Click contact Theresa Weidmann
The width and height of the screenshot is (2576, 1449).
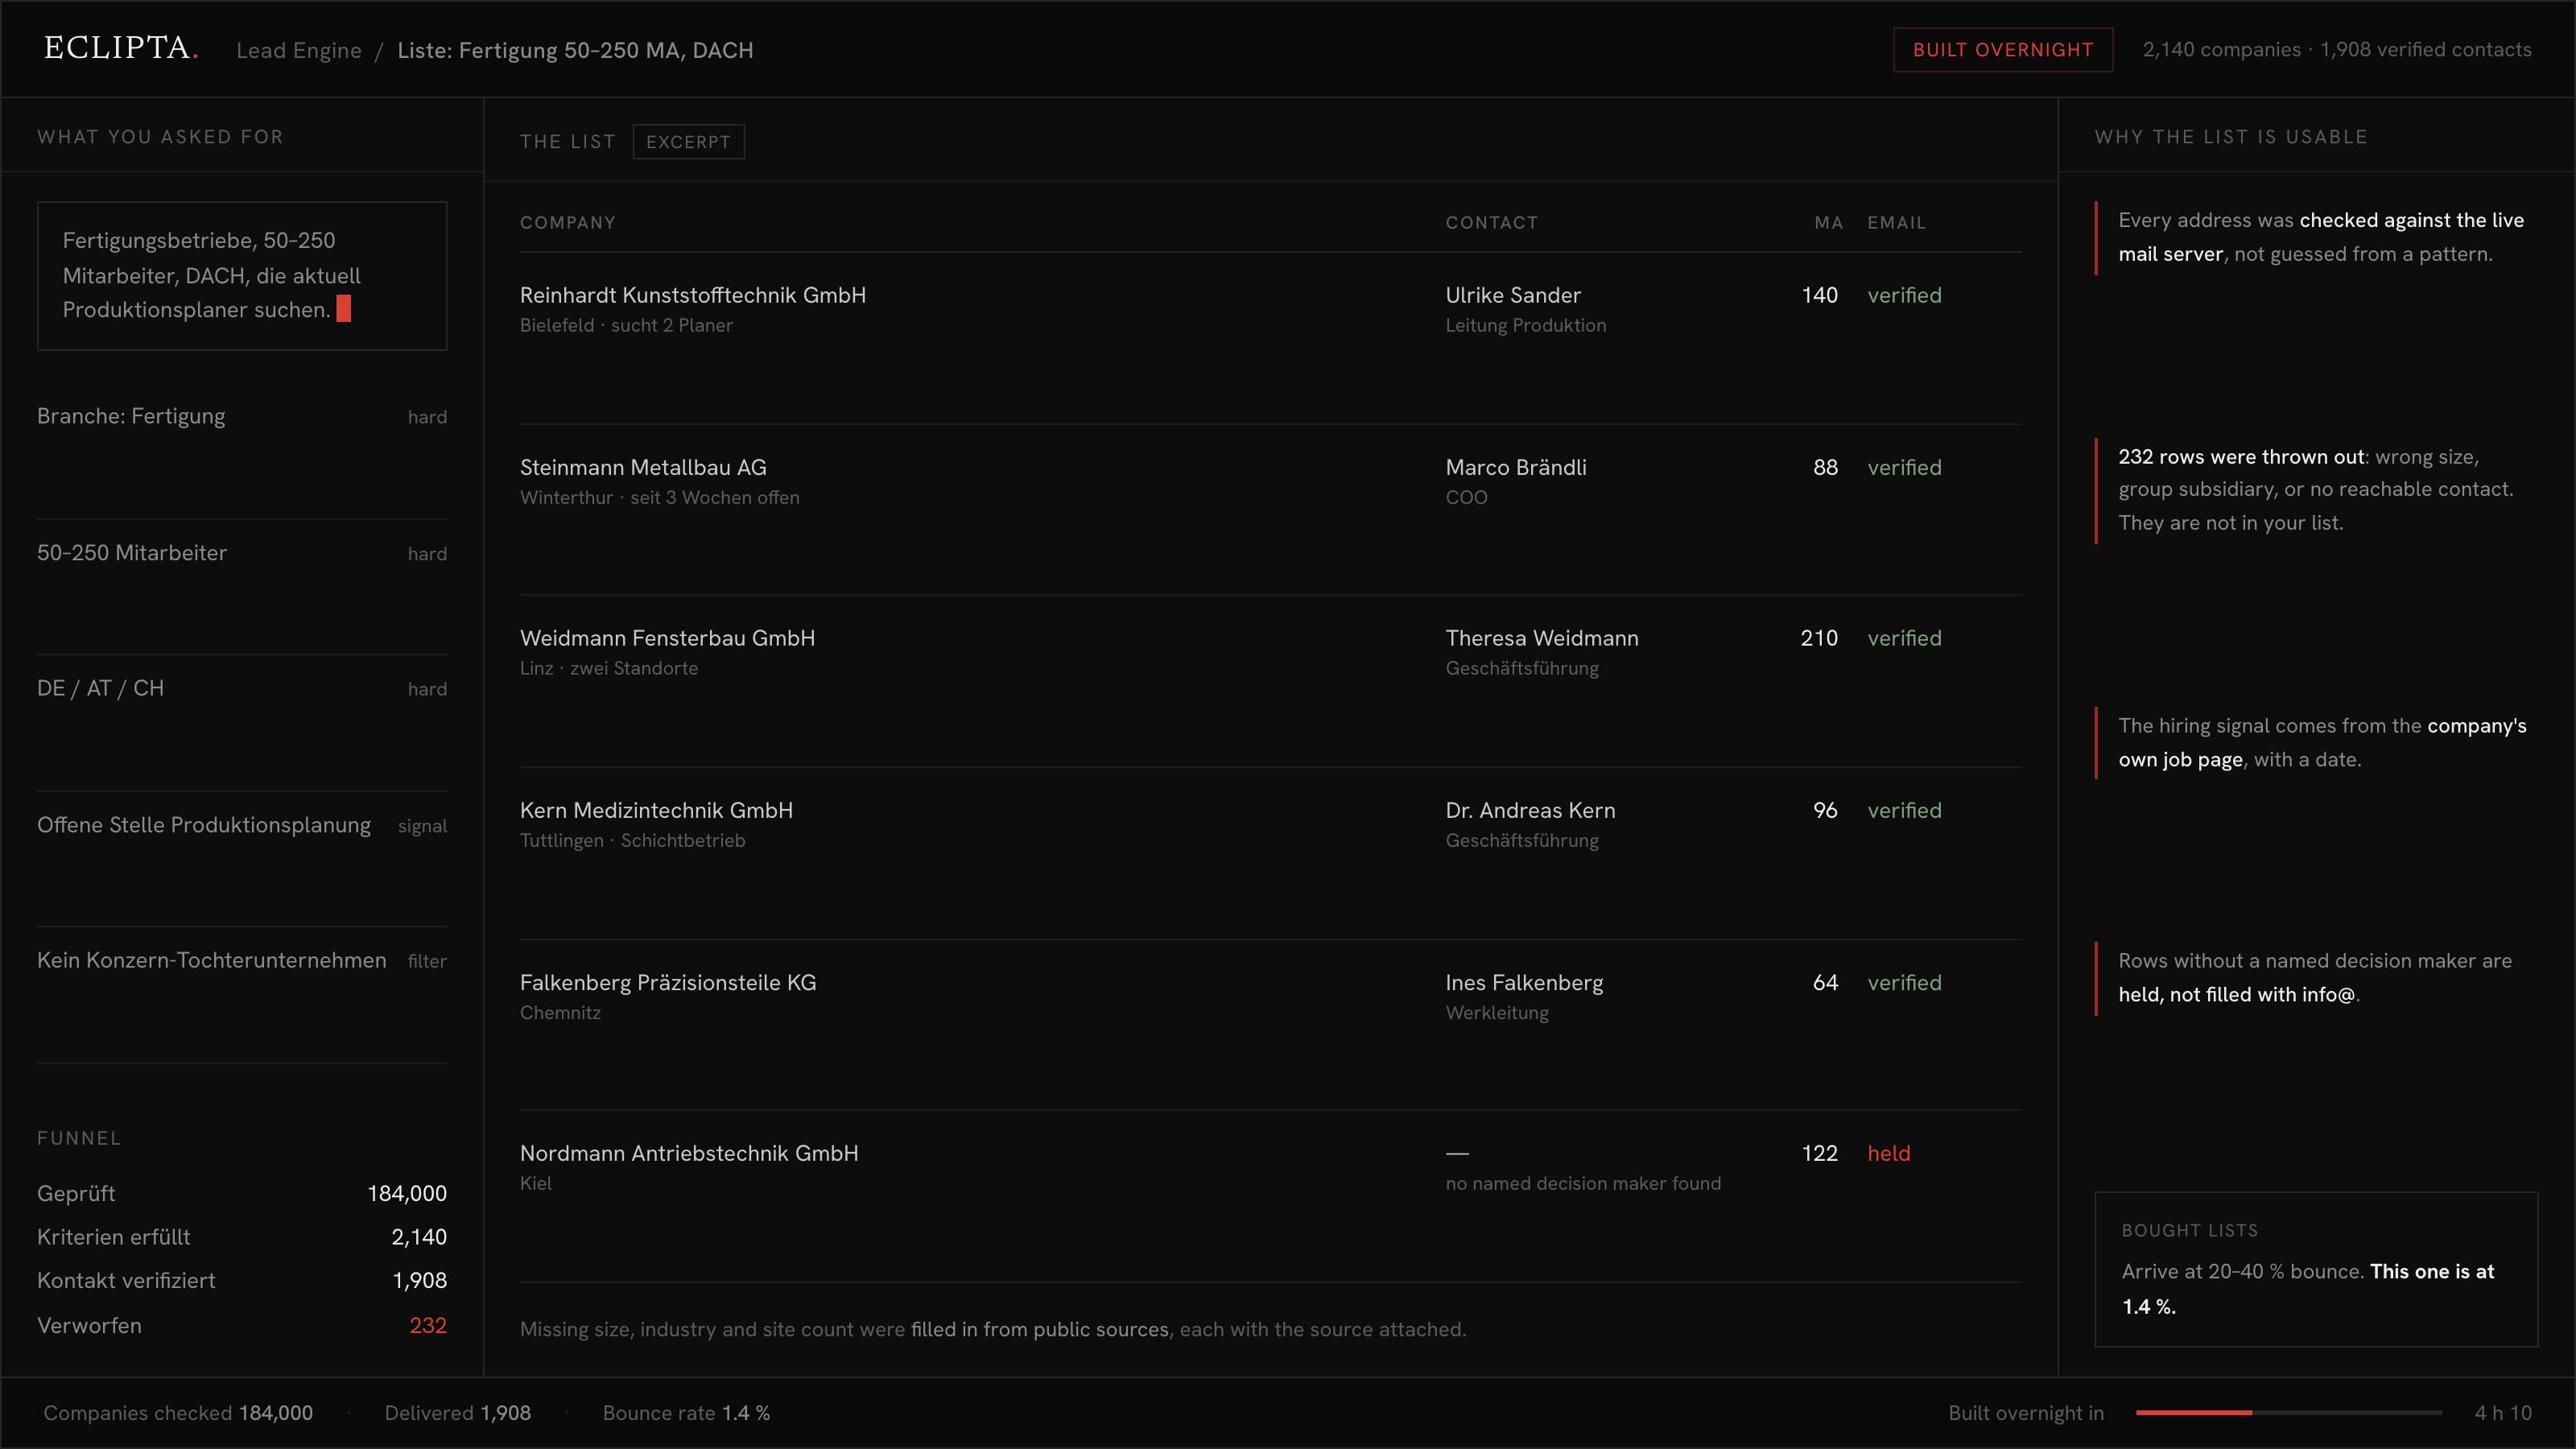(x=1541, y=638)
